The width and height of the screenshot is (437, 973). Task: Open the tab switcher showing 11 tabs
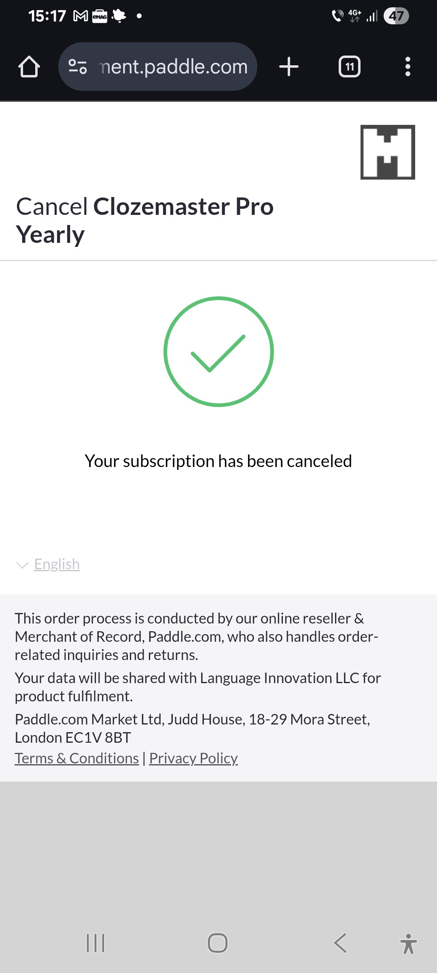tap(350, 67)
